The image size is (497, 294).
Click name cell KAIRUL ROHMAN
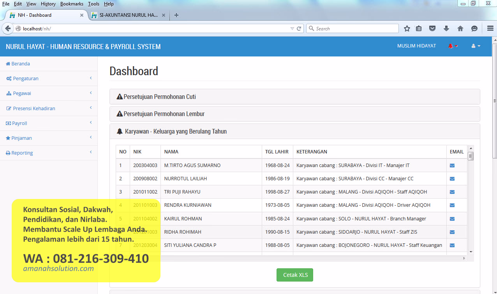211,219
